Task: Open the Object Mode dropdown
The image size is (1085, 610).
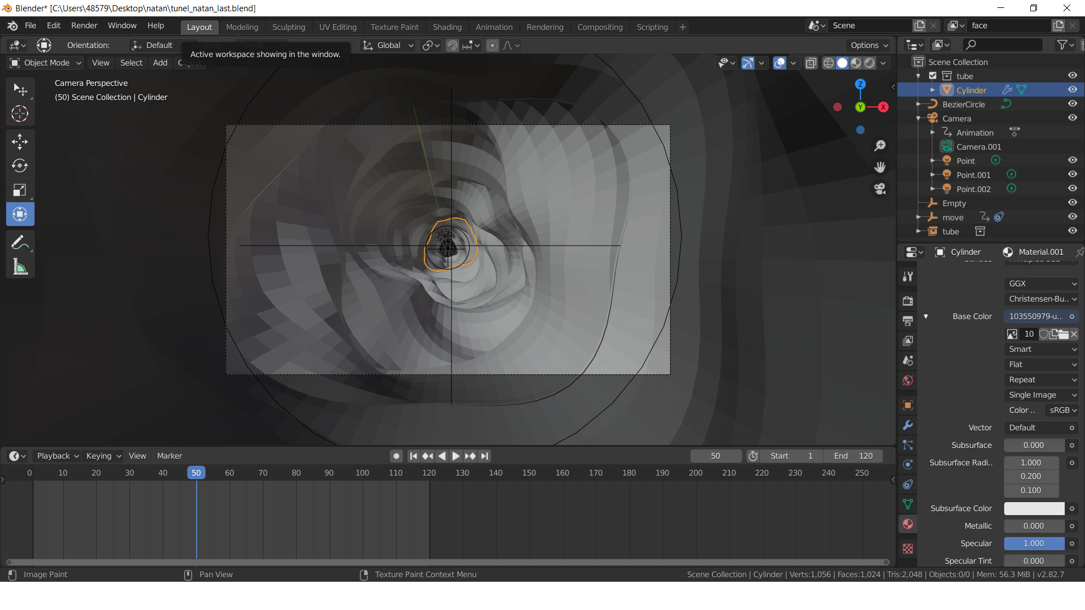Action: (46, 63)
